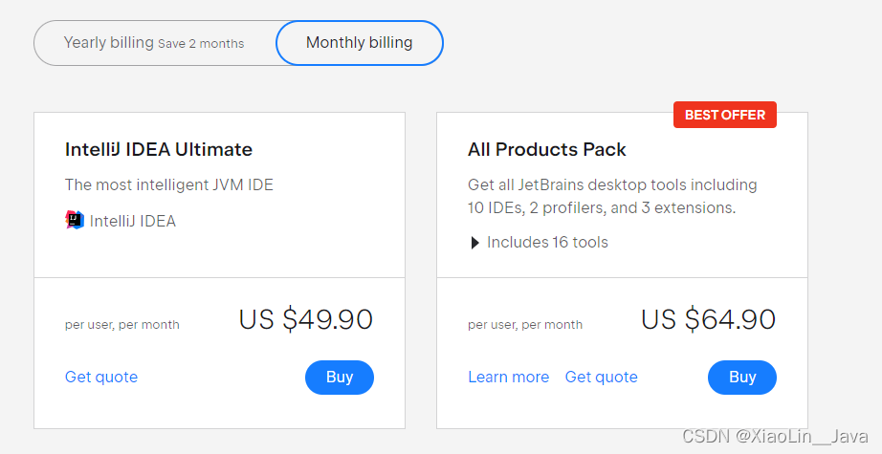Click the CSDN @XiaoLin__Java watermark
Screen dimensions: 882x454
776,436
